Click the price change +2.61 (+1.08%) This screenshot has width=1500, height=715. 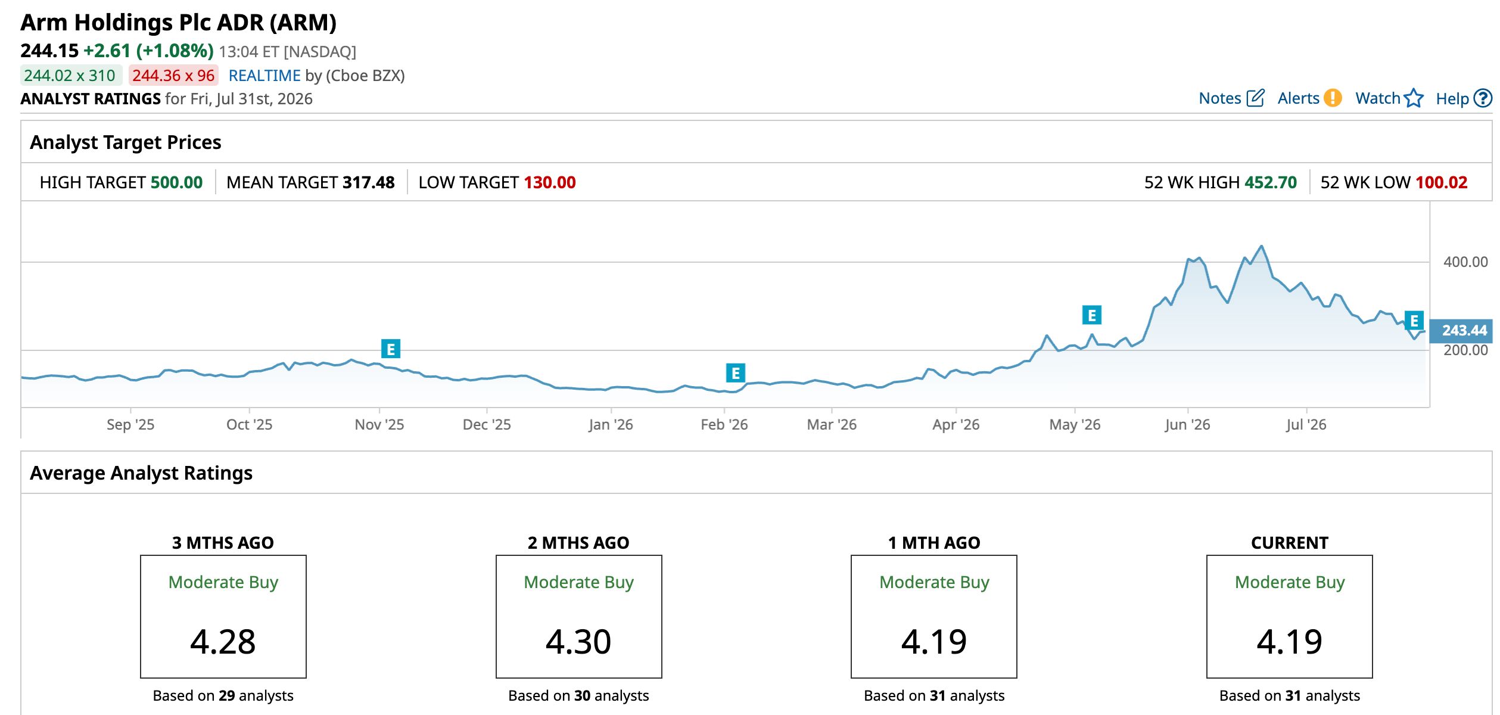pos(148,51)
